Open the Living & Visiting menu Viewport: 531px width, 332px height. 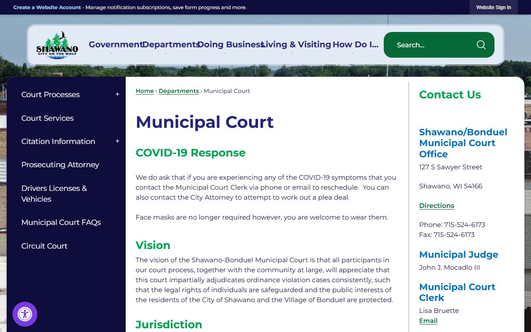[296, 45]
